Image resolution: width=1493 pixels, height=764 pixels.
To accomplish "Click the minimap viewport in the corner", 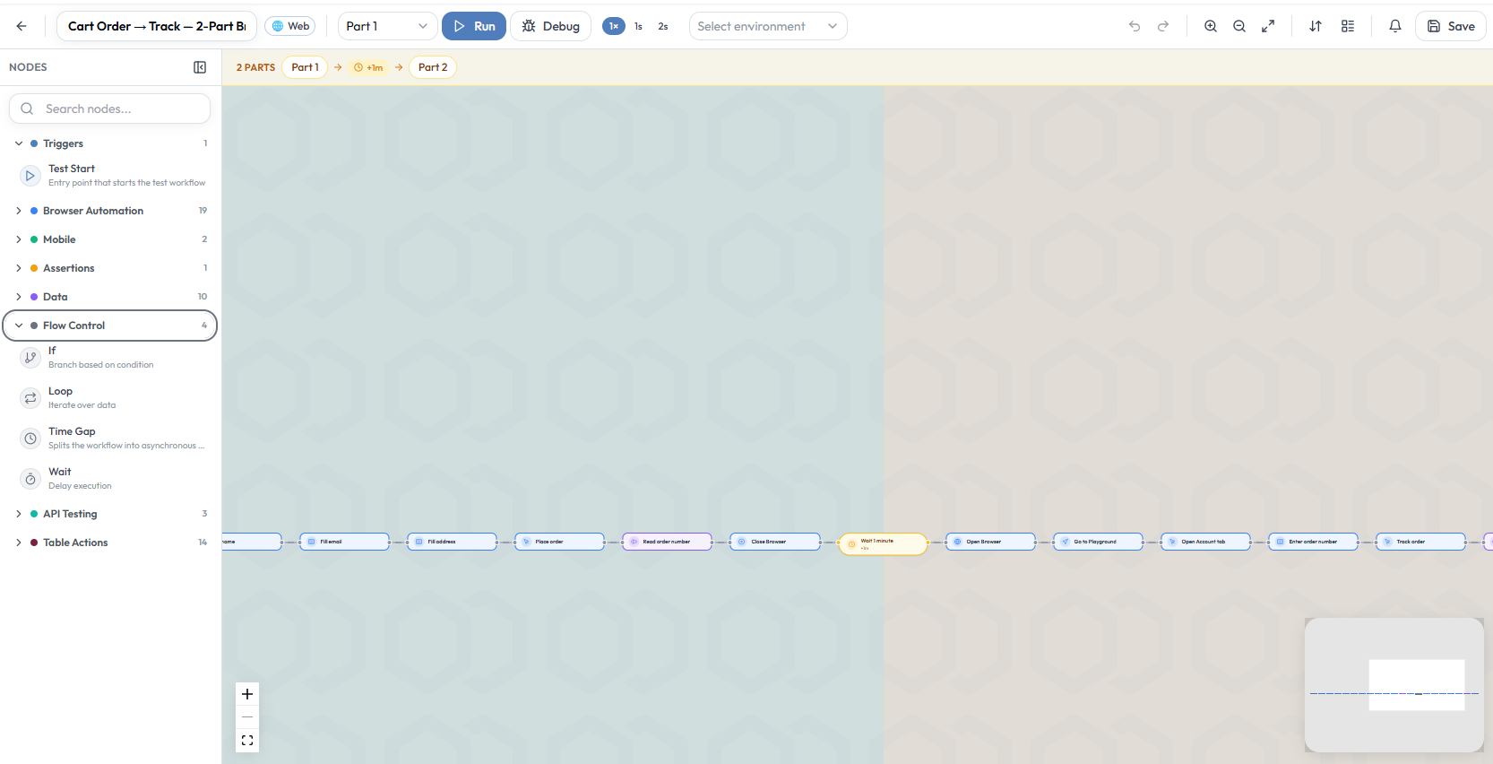I will click(x=1417, y=685).
